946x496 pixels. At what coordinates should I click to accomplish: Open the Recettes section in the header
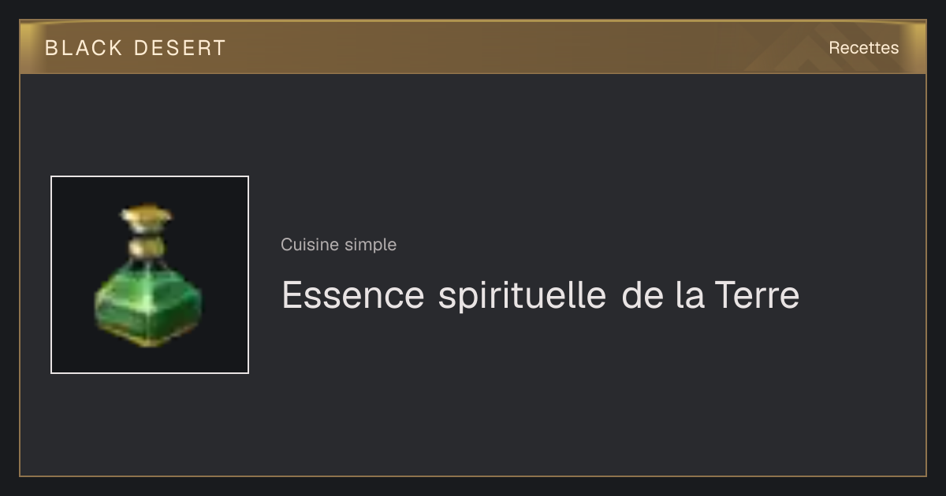[x=863, y=48]
